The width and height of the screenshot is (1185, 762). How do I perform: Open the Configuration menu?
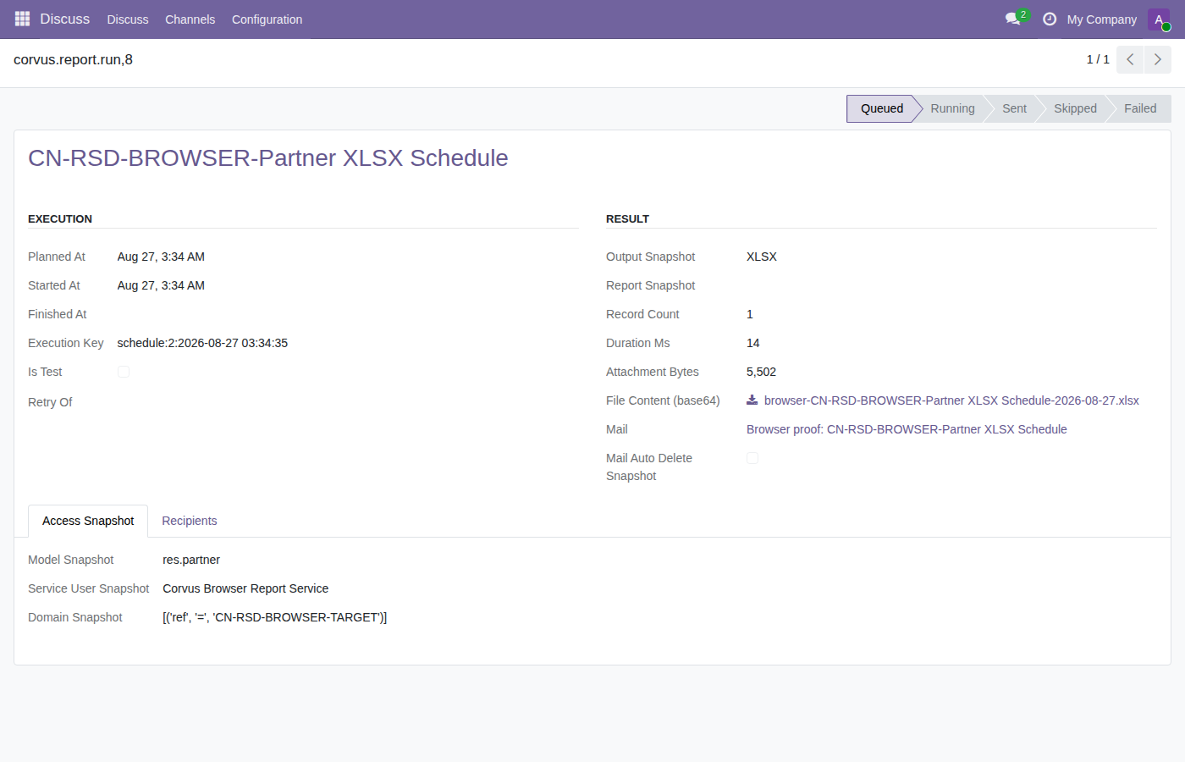coord(267,19)
